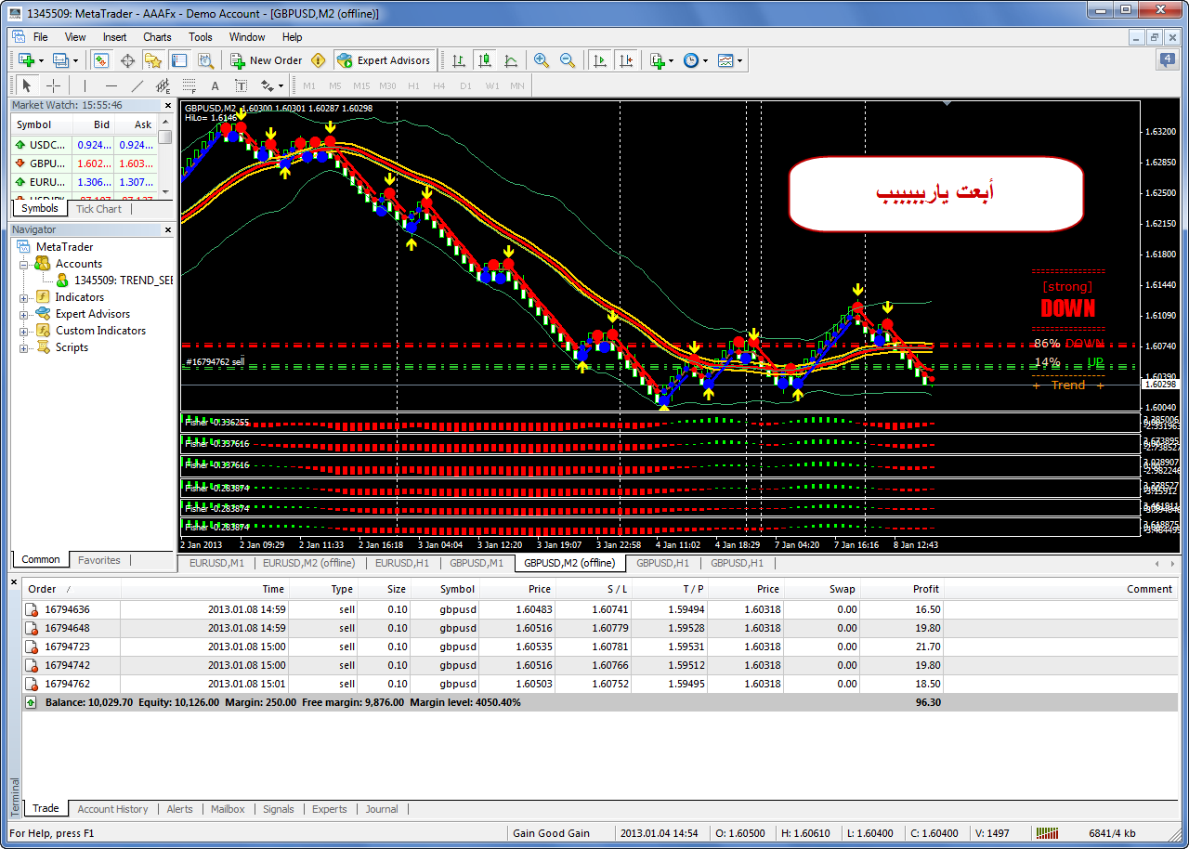Viewport: 1189px width, 849px height.
Task: Select account 1345509: TREND_SE in Navigator
Action: tap(114, 281)
